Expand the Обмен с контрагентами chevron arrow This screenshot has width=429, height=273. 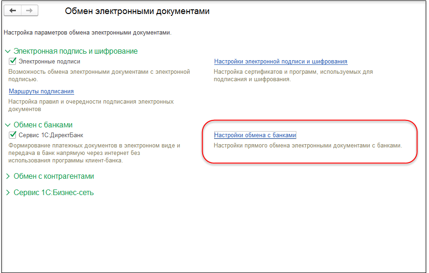click(x=7, y=176)
